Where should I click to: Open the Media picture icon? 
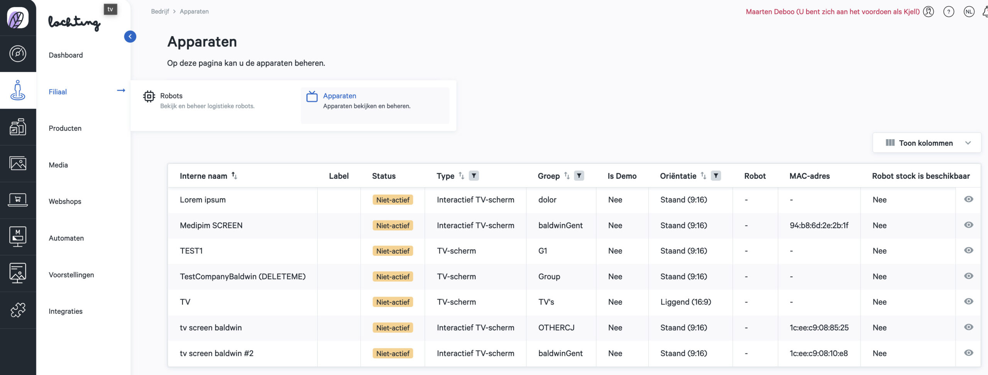(18, 163)
